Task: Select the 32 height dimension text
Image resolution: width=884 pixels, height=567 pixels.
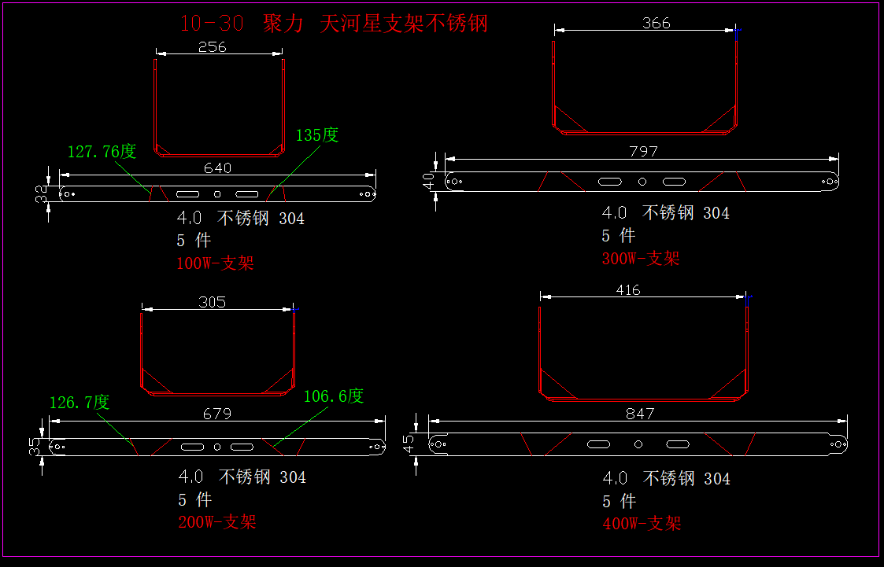Action: click(x=41, y=193)
